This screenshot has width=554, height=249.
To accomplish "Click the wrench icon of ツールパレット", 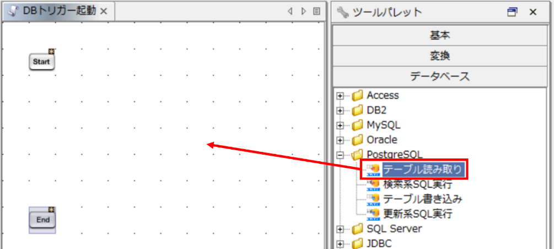I will point(342,12).
